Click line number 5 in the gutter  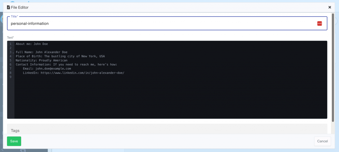click(10, 60)
